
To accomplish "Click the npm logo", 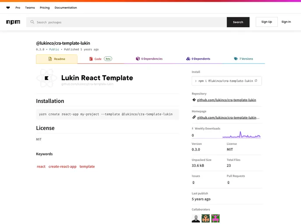I will click(13, 22).
